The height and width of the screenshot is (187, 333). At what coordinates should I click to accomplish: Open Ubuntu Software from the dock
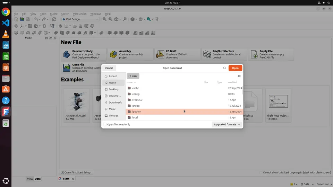click(6, 89)
